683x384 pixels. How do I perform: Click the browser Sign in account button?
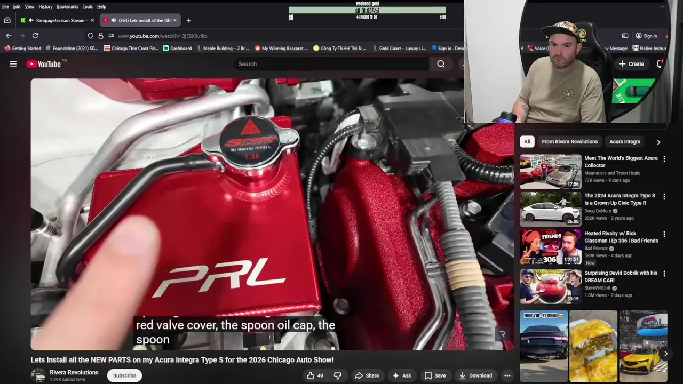[x=646, y=36]
